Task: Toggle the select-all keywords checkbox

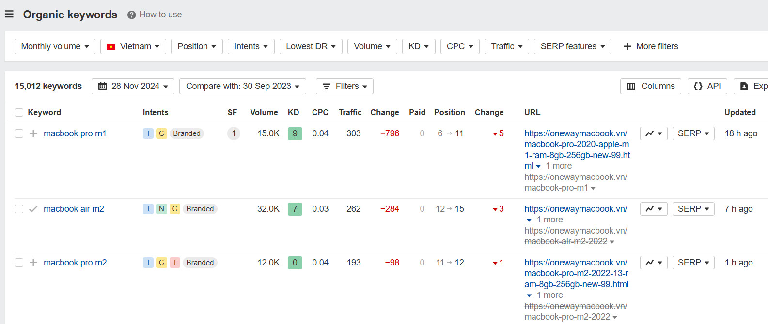Action: click(x=19, y=113)
